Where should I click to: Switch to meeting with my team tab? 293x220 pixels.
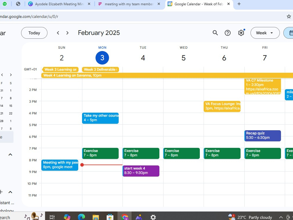click(x=129, y=4)
